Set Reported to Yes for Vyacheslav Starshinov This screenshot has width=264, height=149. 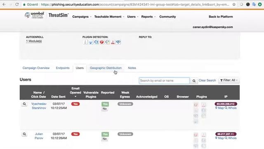105,104
